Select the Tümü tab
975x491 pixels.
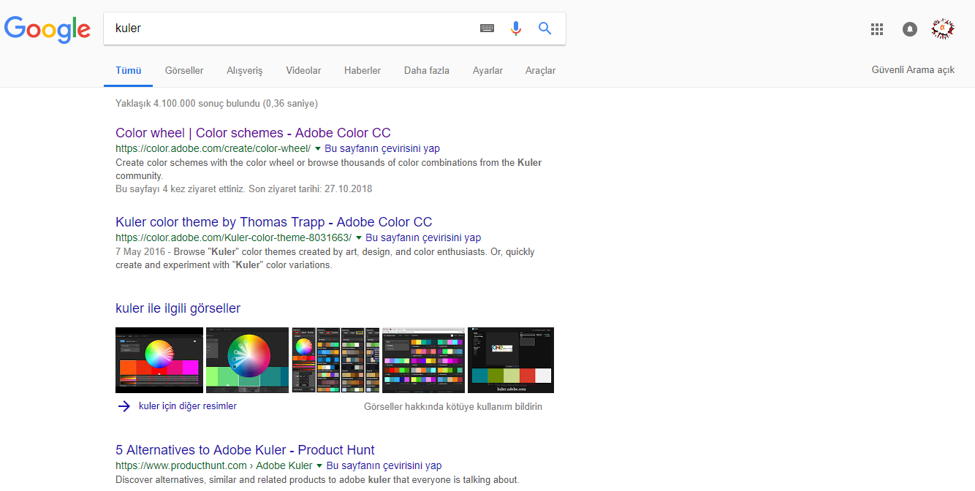pyautogui.click(x=129, y=71)
